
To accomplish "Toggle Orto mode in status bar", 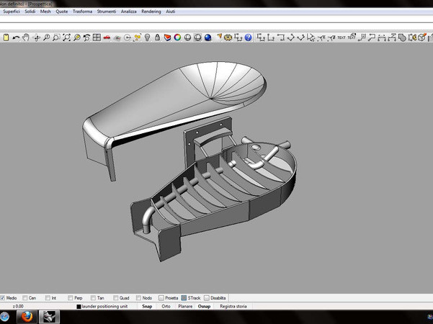I will click(166, 307).
